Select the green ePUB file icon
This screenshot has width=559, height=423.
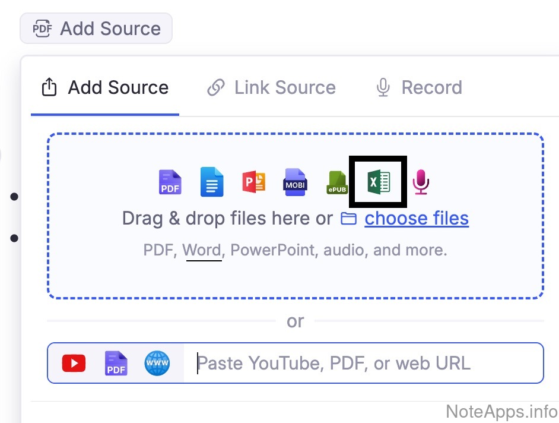pyautogui.click(x=337, y=183)
